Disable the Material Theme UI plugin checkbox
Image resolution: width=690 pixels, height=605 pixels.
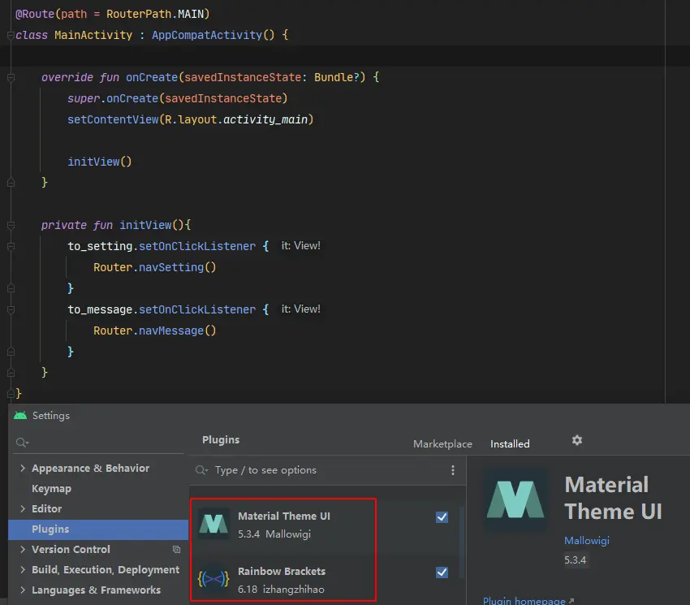pos(442,517)
